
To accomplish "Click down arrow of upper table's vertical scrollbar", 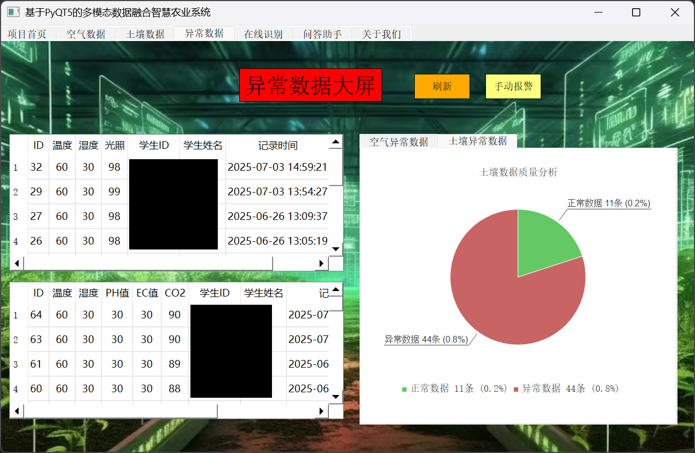I will click(336, 249).
